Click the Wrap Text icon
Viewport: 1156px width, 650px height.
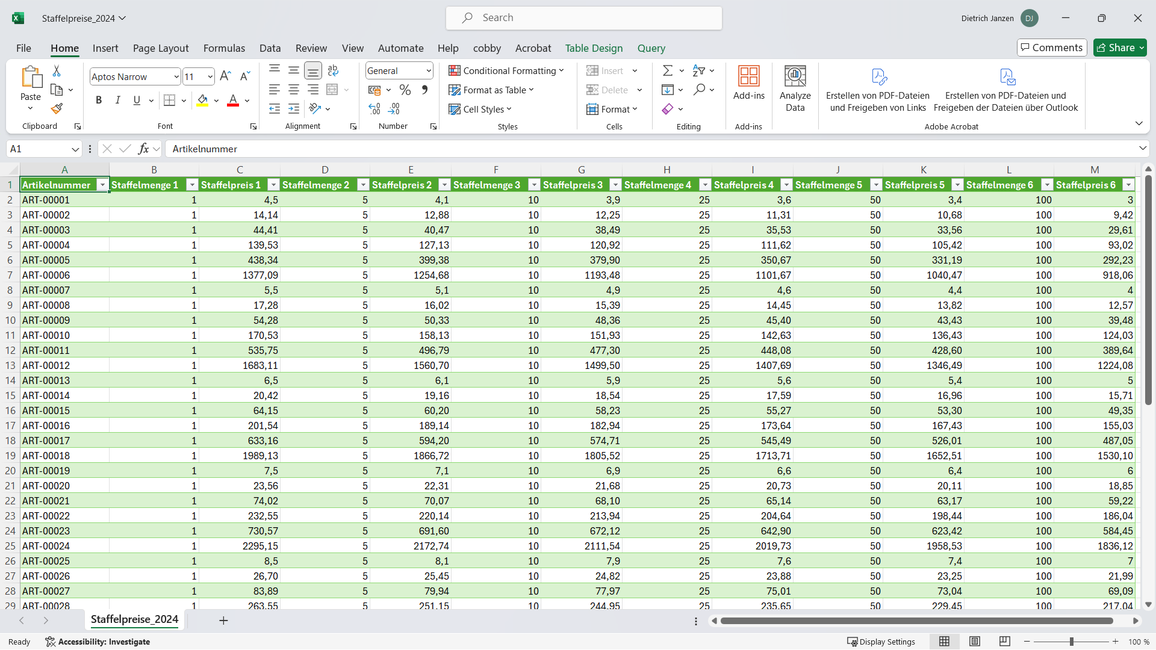[x=333, y=70]
